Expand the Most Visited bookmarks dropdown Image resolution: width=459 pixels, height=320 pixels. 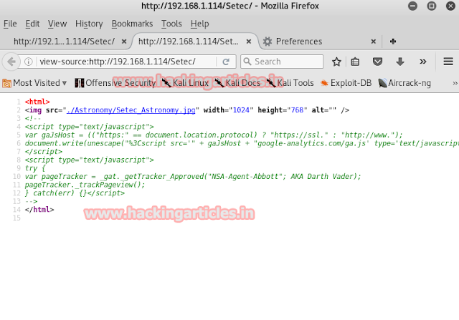point(34,83)
